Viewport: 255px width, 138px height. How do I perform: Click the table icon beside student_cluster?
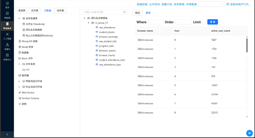click(x=97, y=32)
